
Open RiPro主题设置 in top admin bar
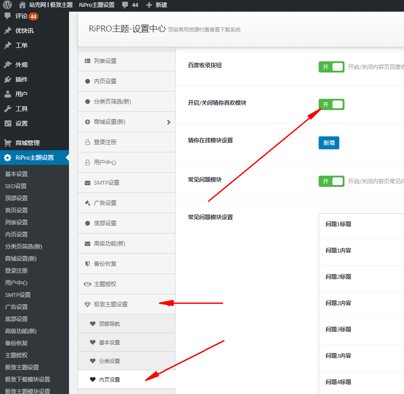pyautogui.click(x=97, y=5)
